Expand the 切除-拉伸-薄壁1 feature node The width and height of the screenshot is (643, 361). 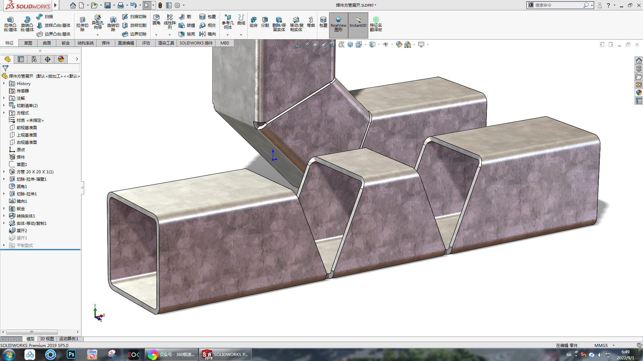tap(4, 179)
